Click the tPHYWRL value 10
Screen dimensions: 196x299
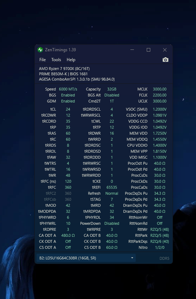(x=68, y=223)
